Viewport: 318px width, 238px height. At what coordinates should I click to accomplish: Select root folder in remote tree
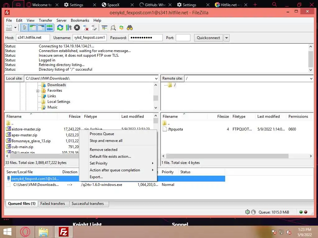pos(175,85)
